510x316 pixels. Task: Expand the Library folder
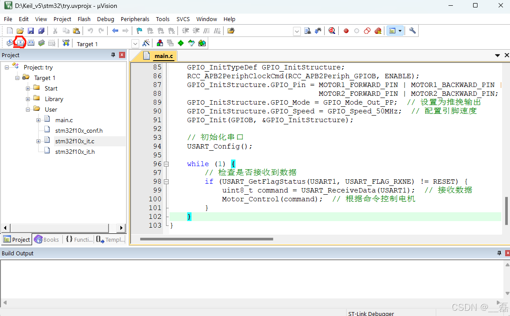coord(28,99)
